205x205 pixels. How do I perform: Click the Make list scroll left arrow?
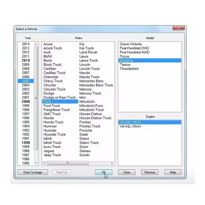tap(44, 163)
